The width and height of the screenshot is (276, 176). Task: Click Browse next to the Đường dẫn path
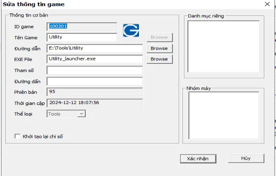(159, 48)
